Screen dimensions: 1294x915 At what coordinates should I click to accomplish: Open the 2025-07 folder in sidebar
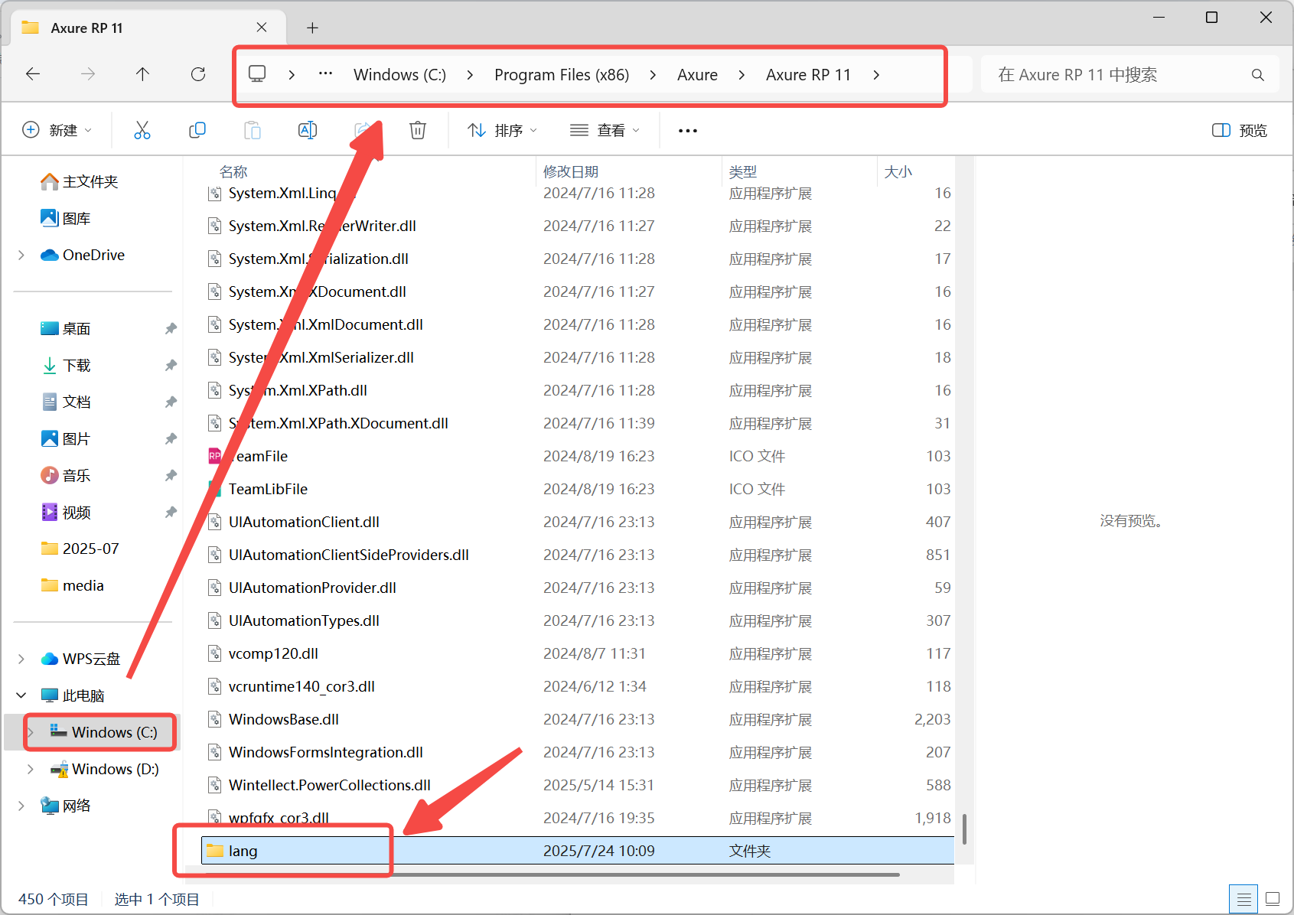pos(80,549)
